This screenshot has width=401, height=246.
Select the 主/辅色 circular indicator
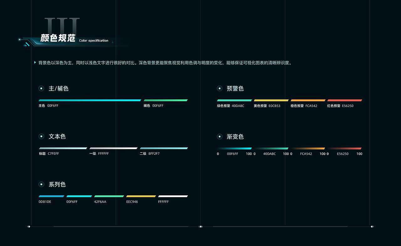pyautogui.click(x=41, y=88)
